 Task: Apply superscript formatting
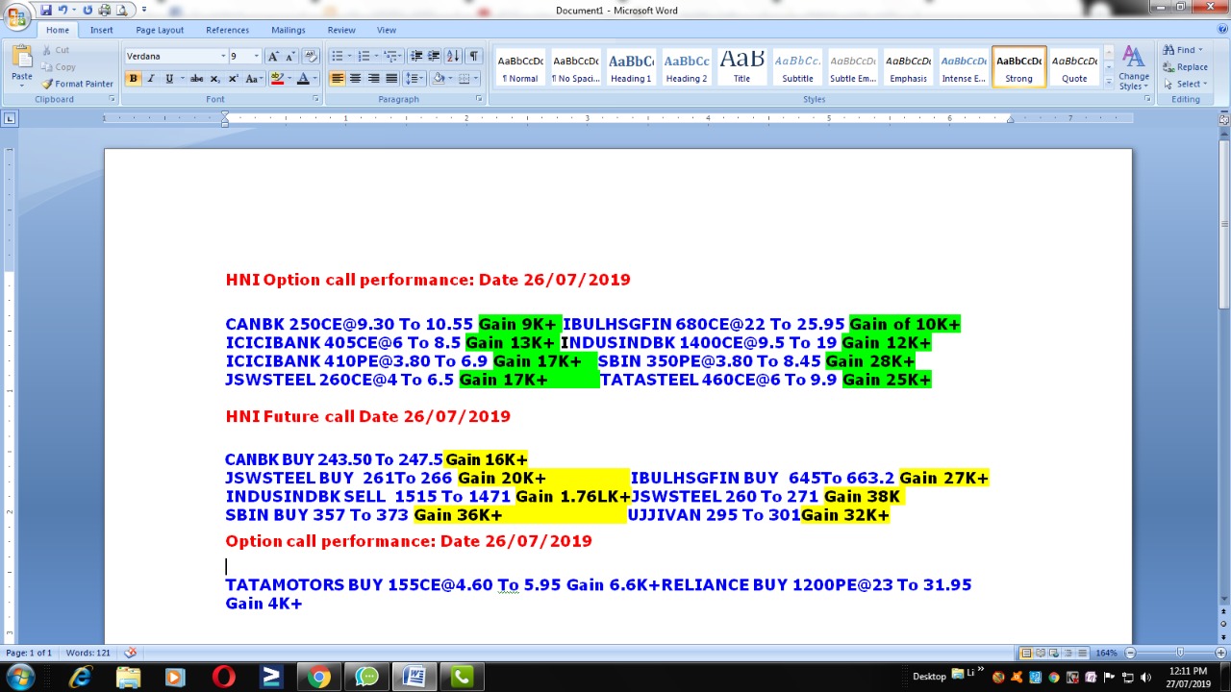(x=232, y=79)
